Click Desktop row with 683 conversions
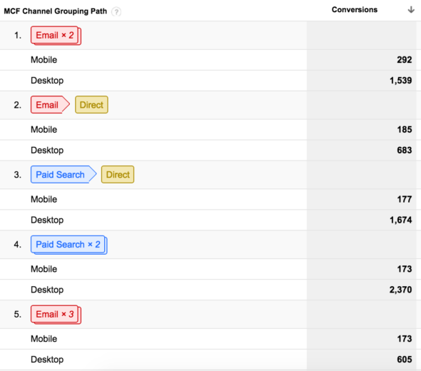This screenshot has width=421, height=371. point(210,151)
